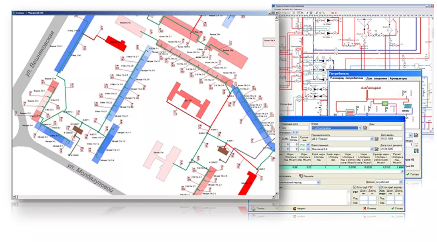Click the teal panels icon in the Потребитель dialog
The width and height of the screenshot is (437, 242).
[x=416, y=151]
